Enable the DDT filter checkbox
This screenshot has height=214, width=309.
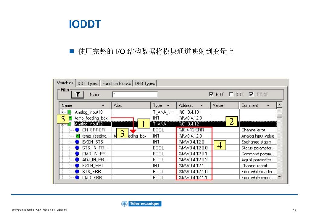coord(231,95)
